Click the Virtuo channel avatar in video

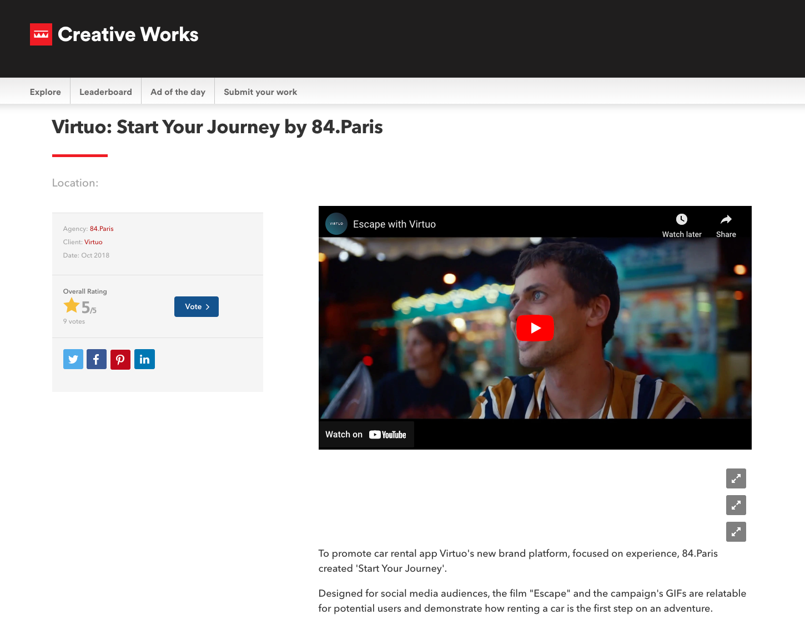[336, 224]
